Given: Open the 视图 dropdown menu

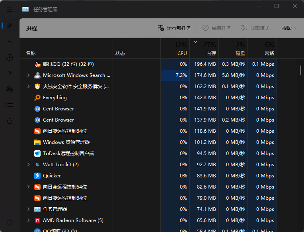Looking at the screenshot, I should pos(289,28).
